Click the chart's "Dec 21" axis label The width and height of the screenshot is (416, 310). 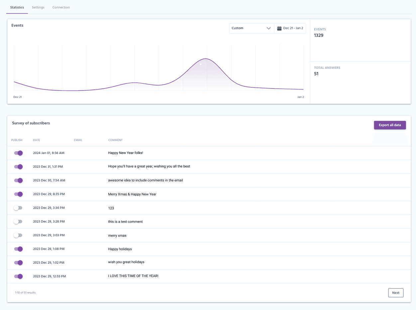(x=17, y=97)
